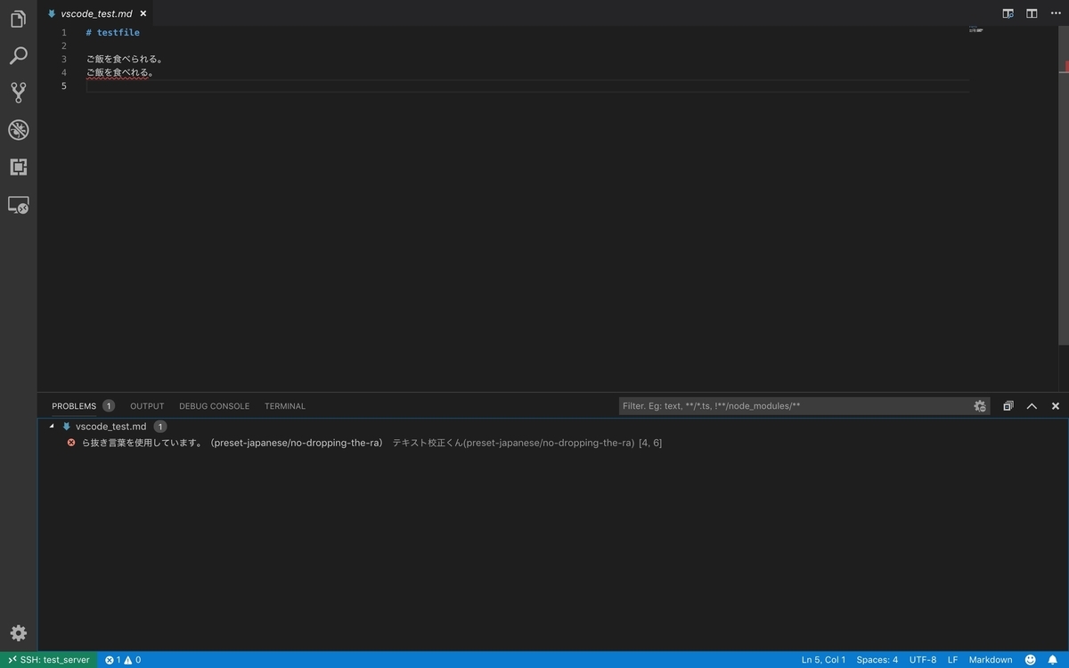Open Markdown preview to the side
Image resolution: width=1069 pixels, height=668 pixels.
pos(1008,13)
